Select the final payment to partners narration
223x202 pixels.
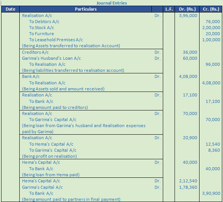pyautogui.click(x=71, y=199)
